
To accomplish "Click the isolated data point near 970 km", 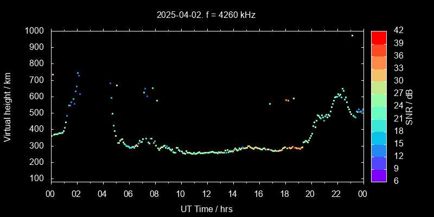I will pyautogui.click(x=352, y=36).
